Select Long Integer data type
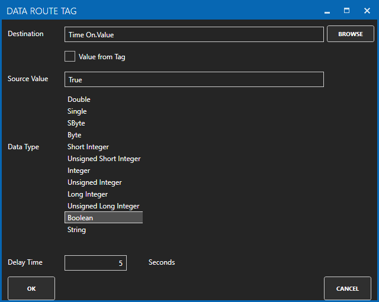 tap(88, 194)
